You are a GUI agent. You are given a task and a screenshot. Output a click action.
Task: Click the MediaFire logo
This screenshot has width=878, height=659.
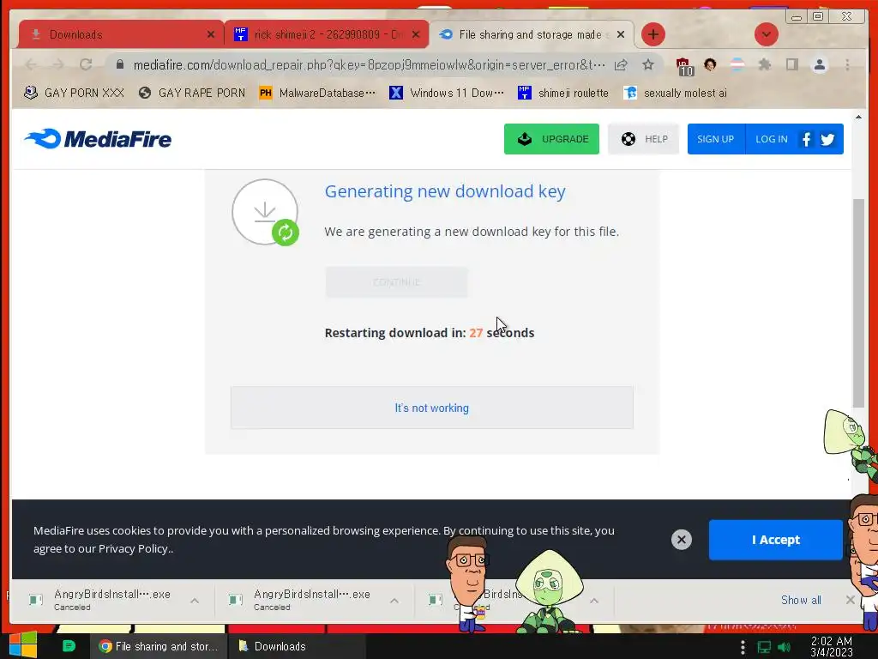coord(98,139)
